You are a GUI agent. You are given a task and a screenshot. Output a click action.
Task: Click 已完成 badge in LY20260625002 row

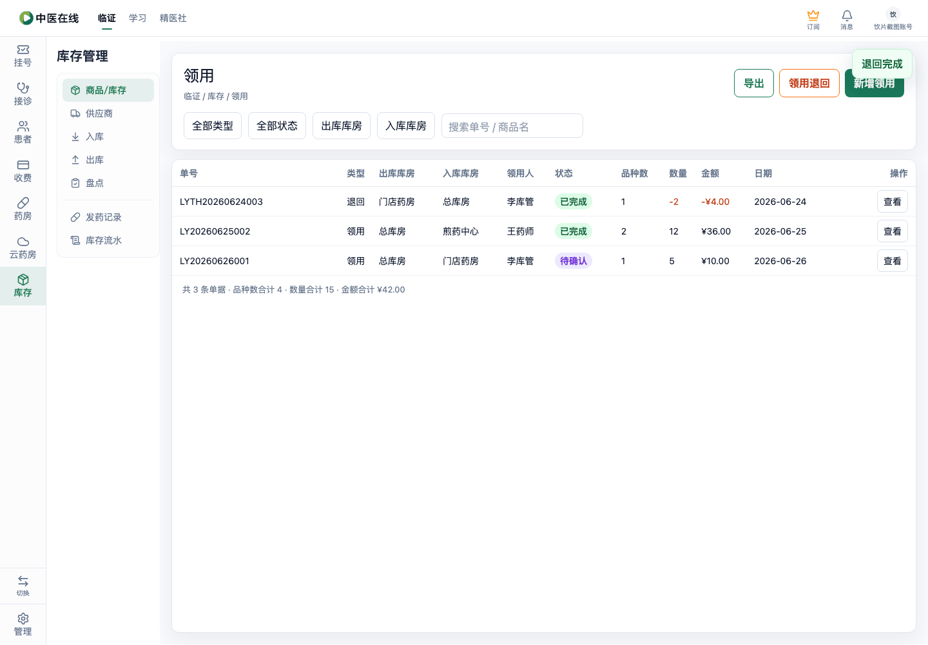tap(574, 231)
